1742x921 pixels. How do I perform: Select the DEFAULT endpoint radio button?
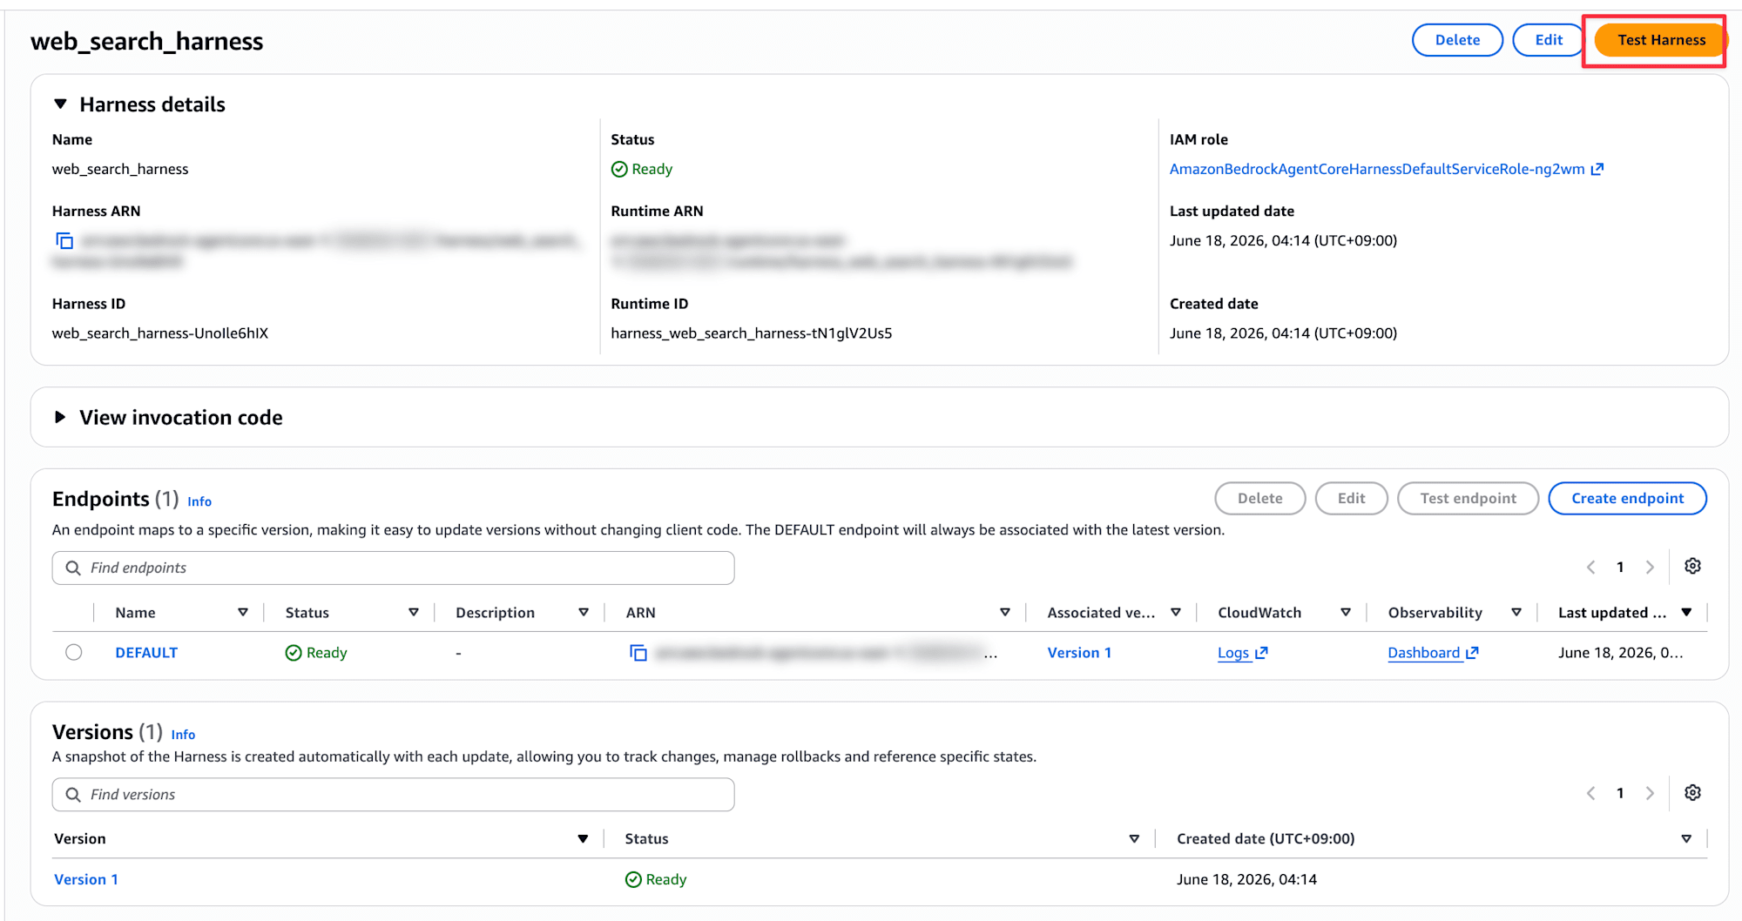point(74,653)
